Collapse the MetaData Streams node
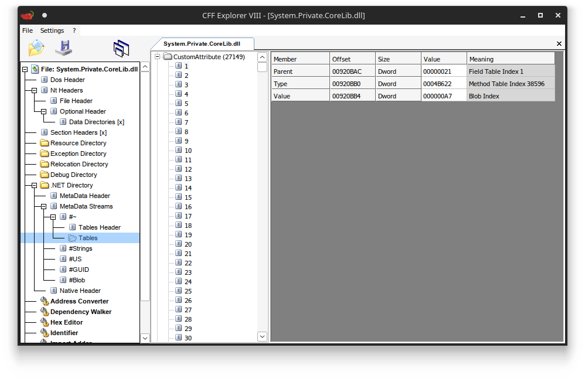Viewport: 585px width, 382px height. click(x=43, y=206)
